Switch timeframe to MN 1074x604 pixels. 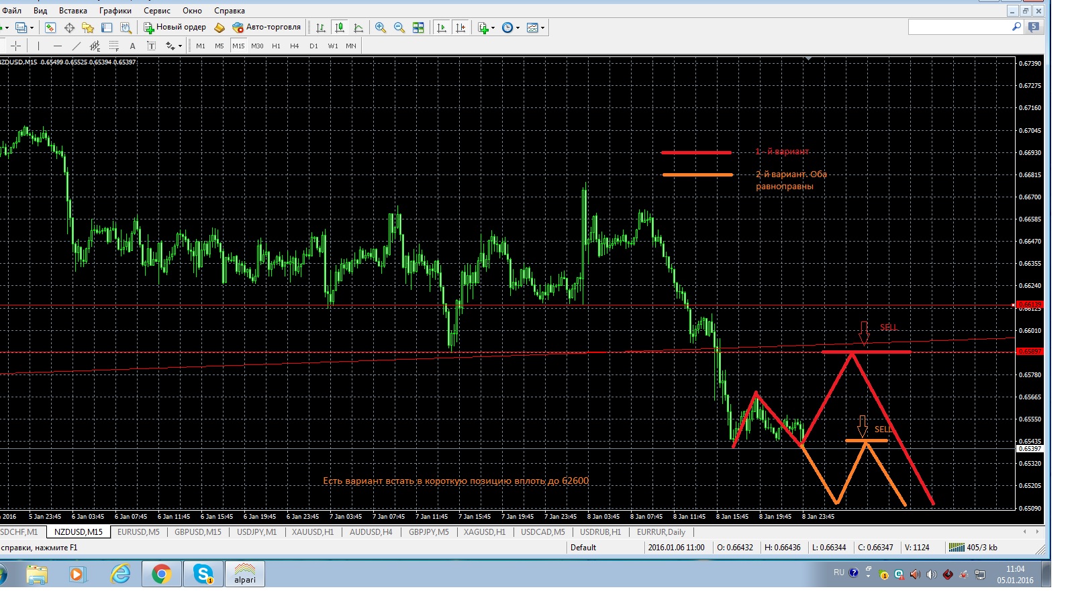(x=351, y=46)
